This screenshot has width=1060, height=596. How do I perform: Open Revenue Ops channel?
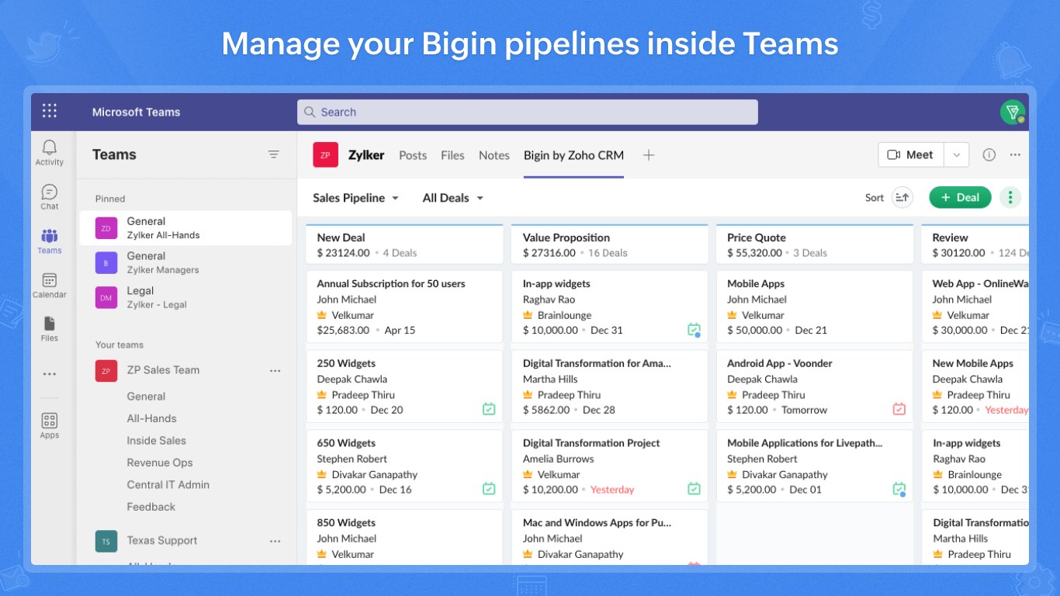160,463
